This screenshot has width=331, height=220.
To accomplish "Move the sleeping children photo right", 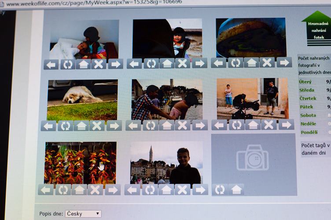I will click(116, 64).
